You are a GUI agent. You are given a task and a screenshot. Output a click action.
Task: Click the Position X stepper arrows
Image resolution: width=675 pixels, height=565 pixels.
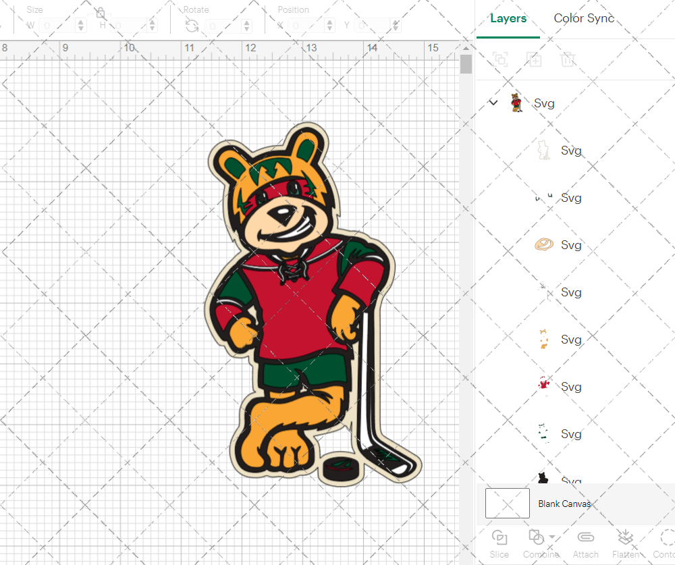pyautogui.click(x=330, y=26)
